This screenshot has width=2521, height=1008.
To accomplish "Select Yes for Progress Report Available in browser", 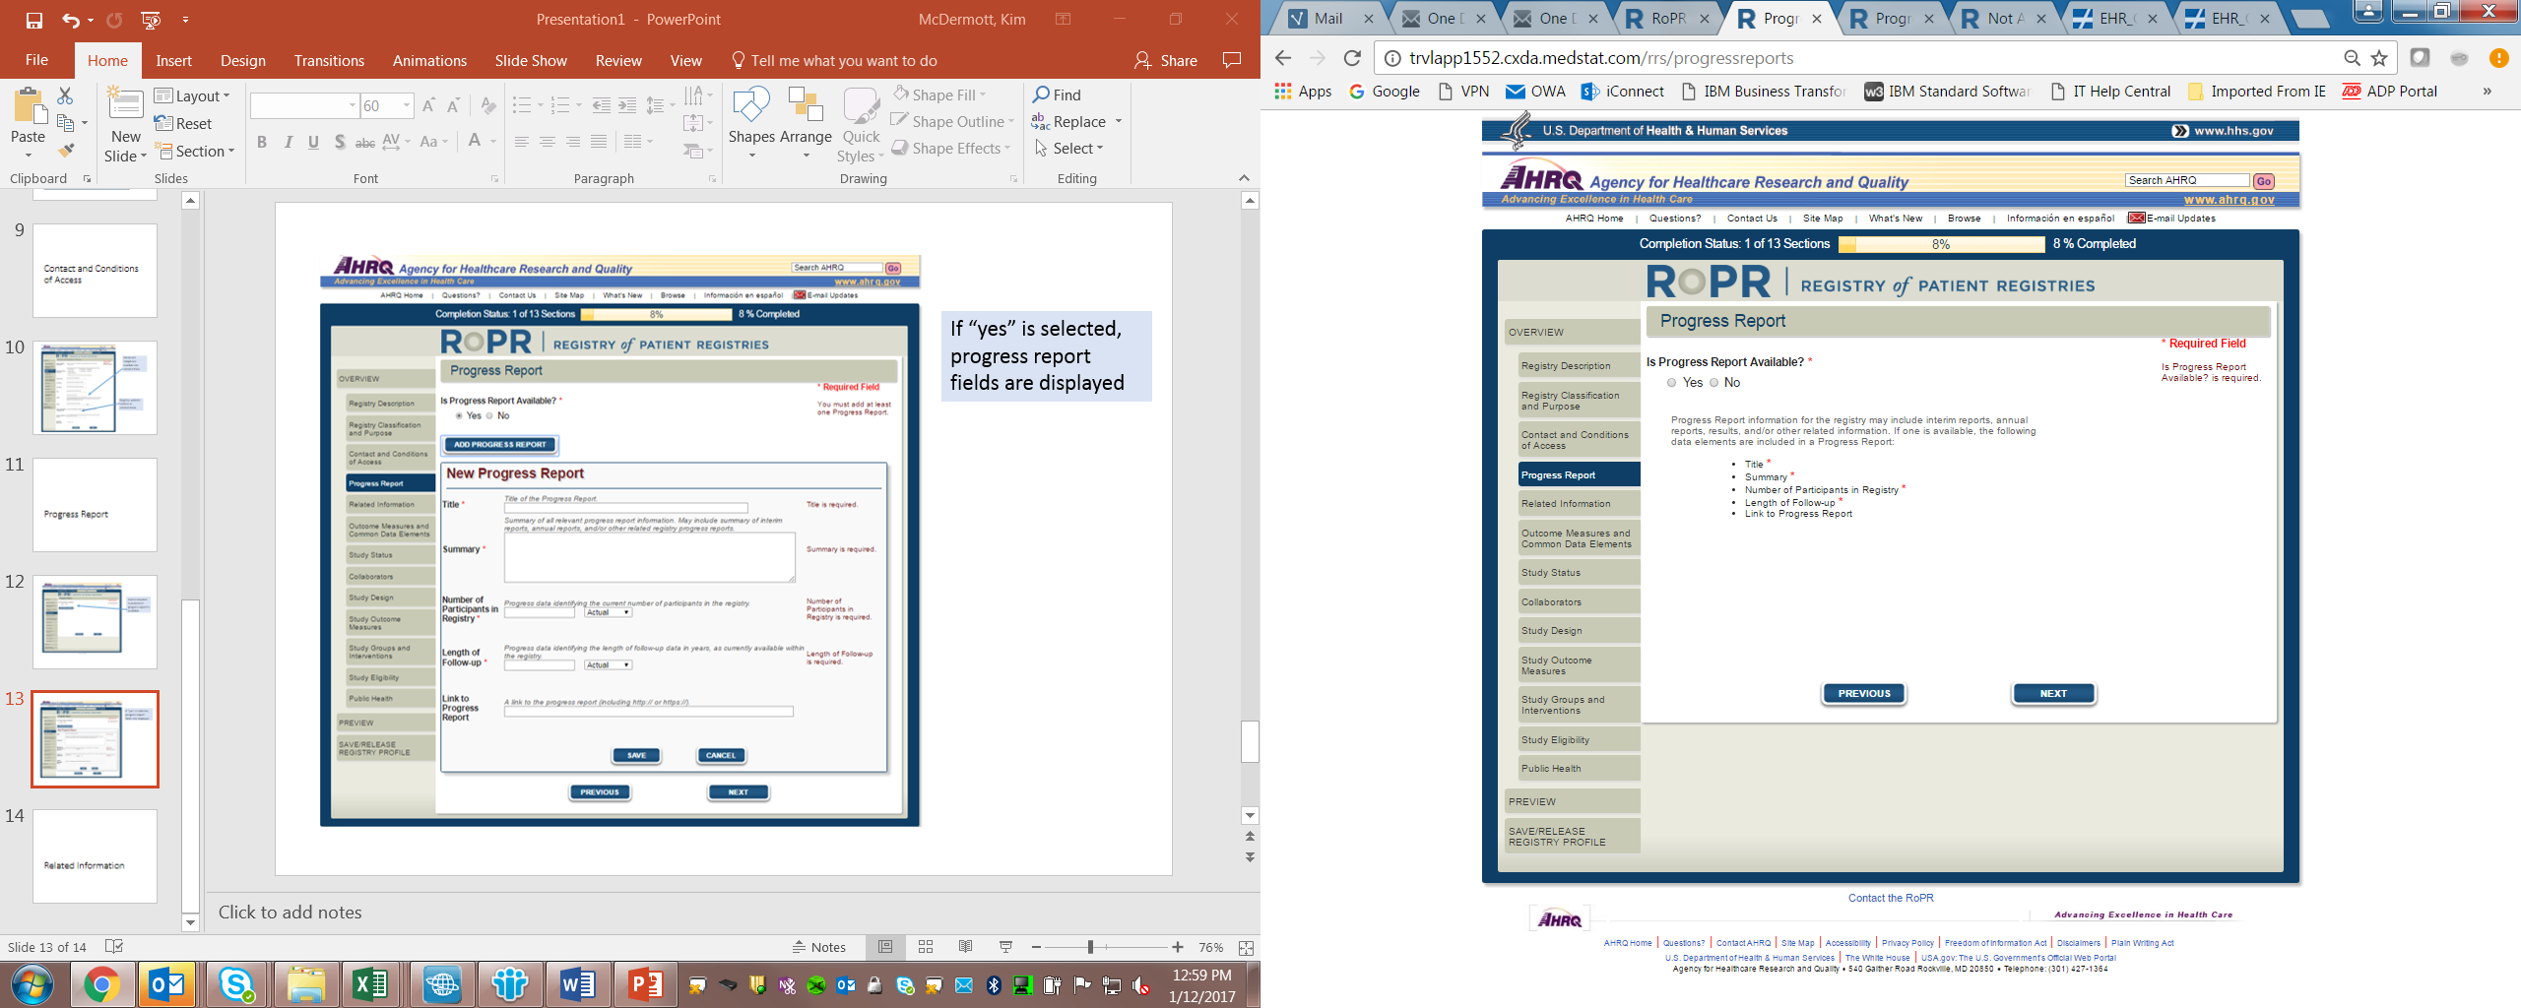I will pos(1671,383).
